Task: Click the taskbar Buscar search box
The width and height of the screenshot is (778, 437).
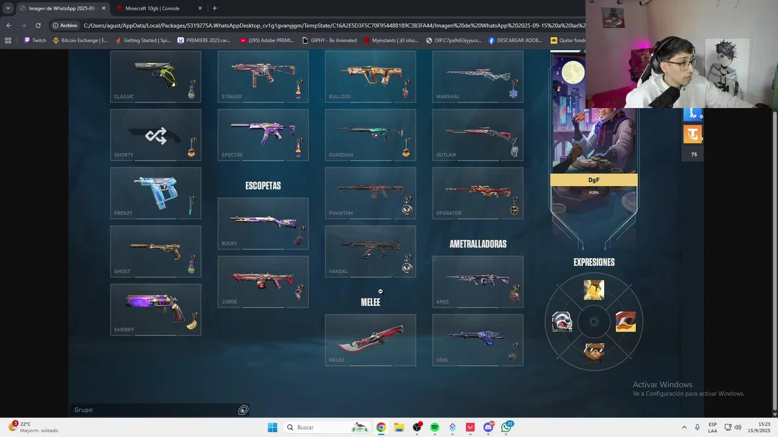Action: click(327, 427)
